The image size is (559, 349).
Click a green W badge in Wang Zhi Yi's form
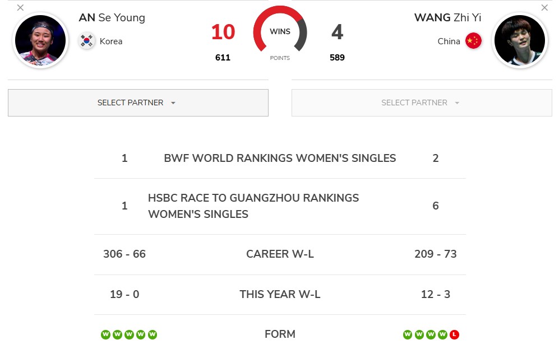pos(408,334)
